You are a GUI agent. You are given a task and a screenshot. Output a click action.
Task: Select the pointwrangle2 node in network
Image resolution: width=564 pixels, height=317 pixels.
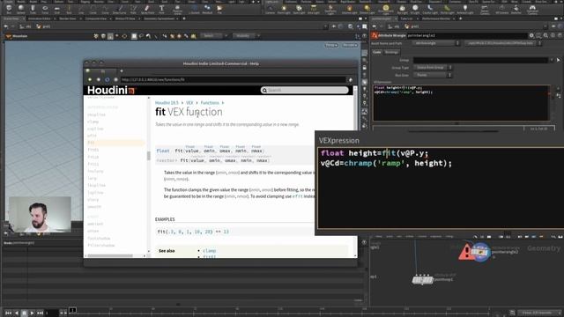480,252
